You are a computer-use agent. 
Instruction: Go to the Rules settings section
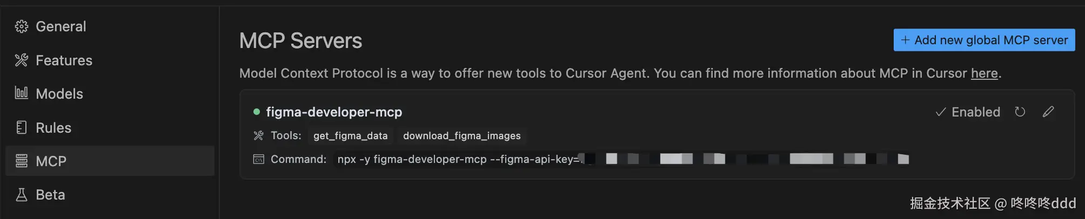tap(53, 128)
